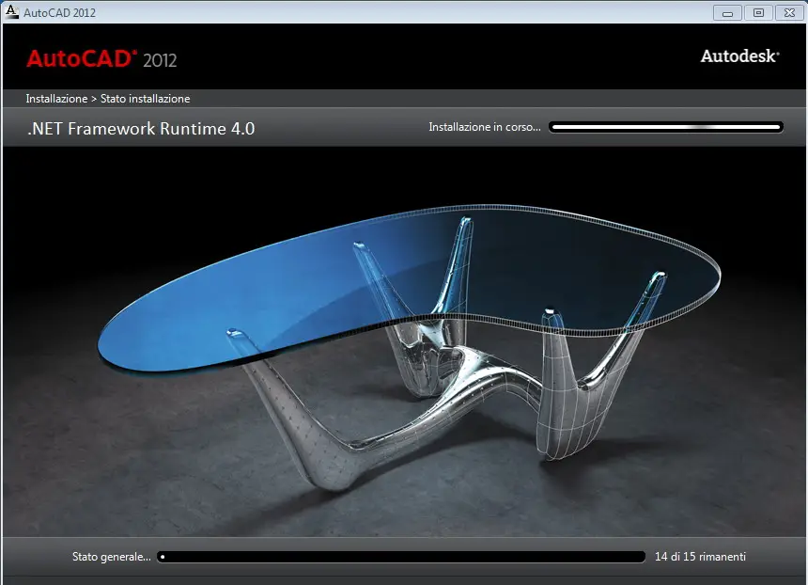This screenshot has height=585, width=808.
Task: Click the glass table rendering image
Action: (405, 341)
